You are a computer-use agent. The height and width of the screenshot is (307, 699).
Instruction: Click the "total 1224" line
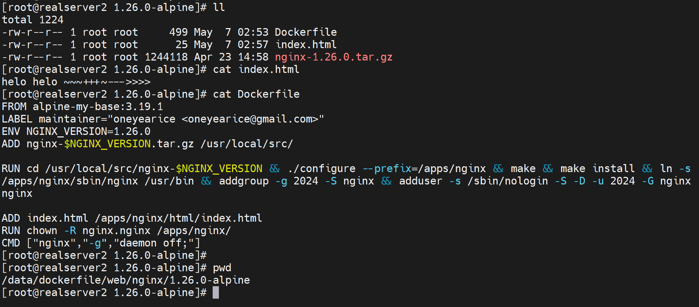click(33, 20)
